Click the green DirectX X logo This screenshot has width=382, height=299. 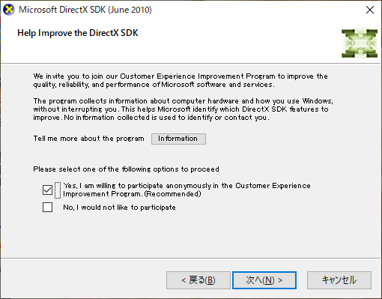click(x=360, y=43)
